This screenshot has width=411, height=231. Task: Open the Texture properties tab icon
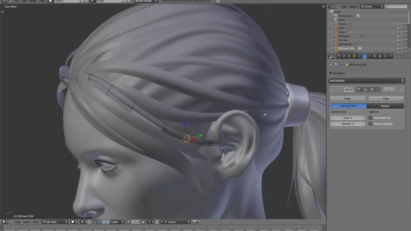(x=380, y=56)
